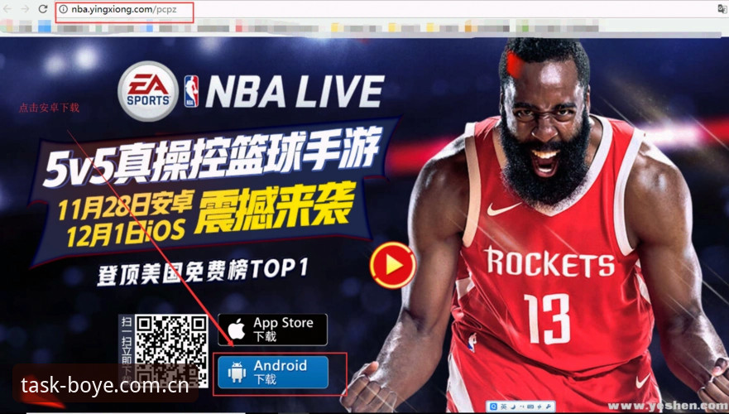This screenshot has height=414, width=729.
Task: Play the trailer with the round play button
Action: pos(393,265)
